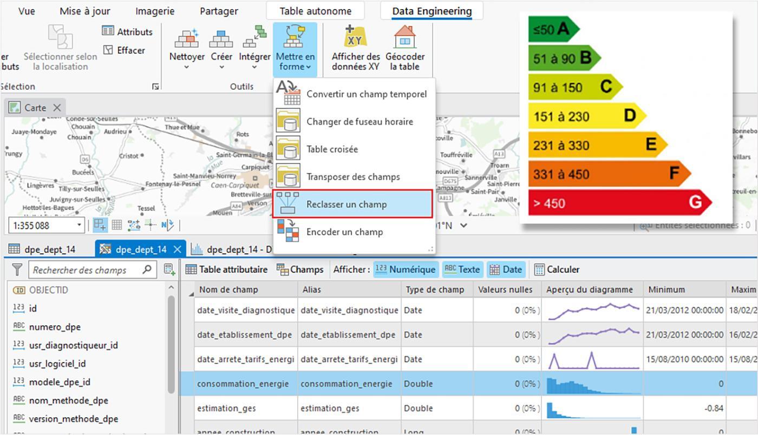
Task: Switch to the Data Engineering ribbon tab
Action: 432,11
